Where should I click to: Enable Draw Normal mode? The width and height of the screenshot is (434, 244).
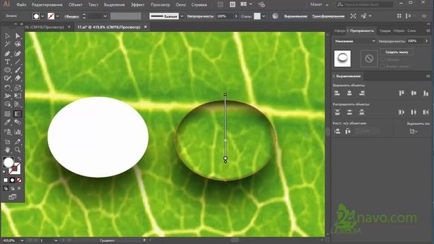[x=5, y=188]
